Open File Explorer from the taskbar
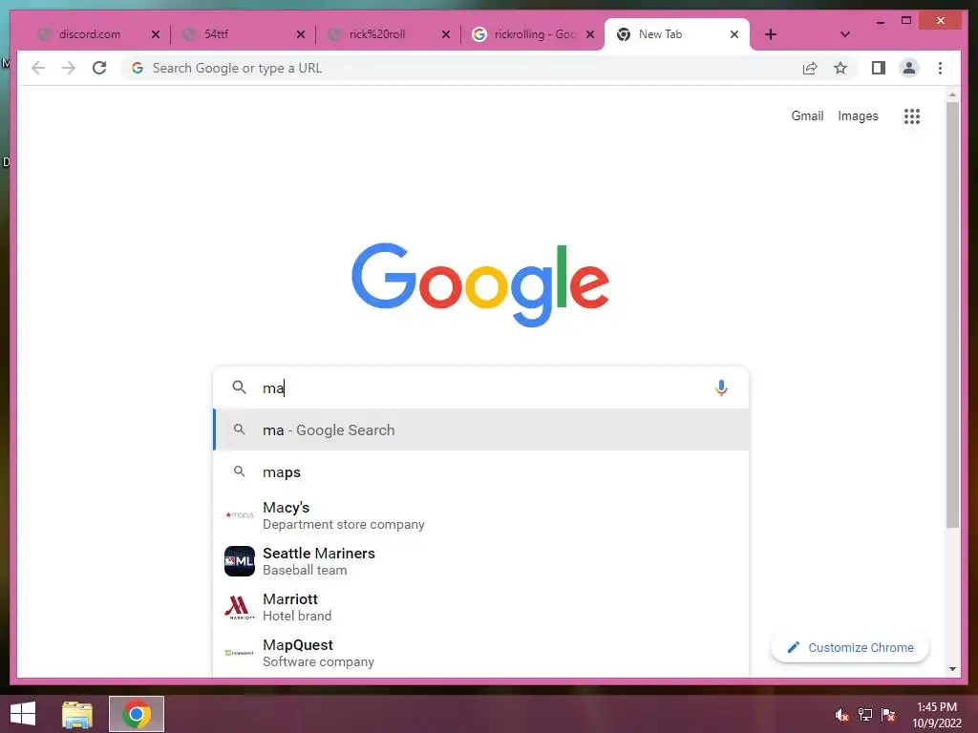 (x=77, y=714)
